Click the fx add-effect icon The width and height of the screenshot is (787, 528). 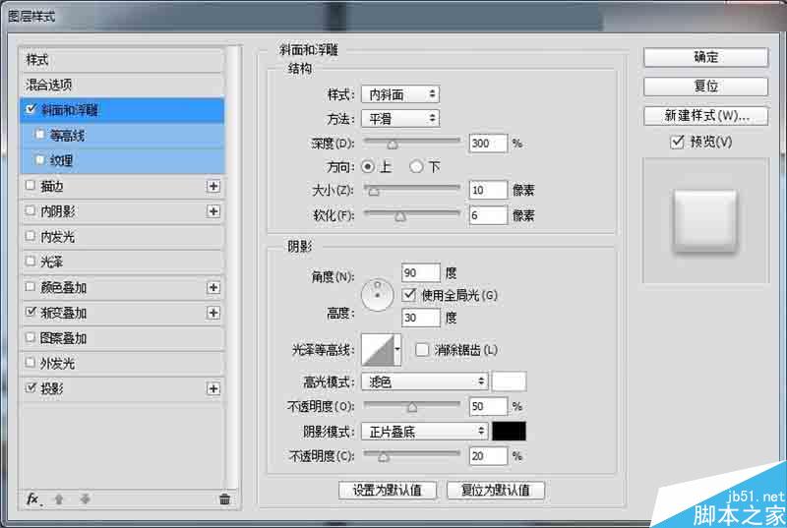[x=33, y=499]
